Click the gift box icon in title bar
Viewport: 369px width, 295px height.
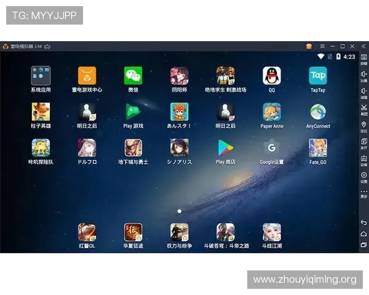[x=309, y=46]
